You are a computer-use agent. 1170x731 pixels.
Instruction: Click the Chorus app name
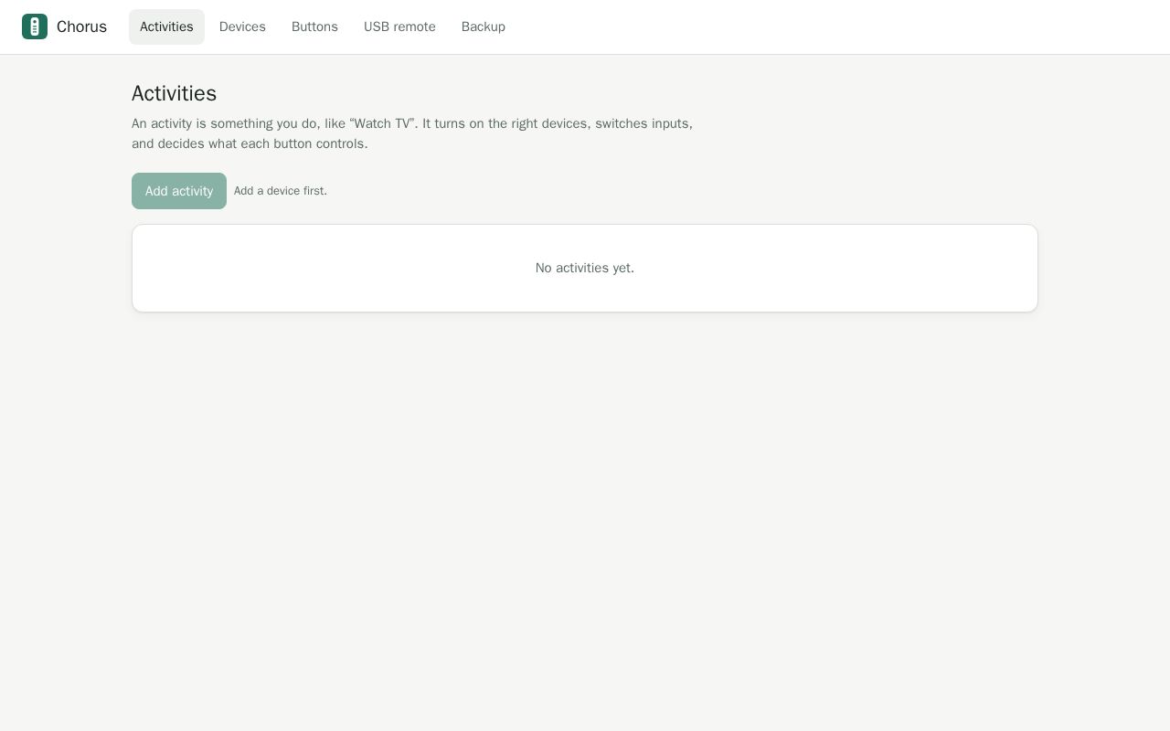click(81, 26)
